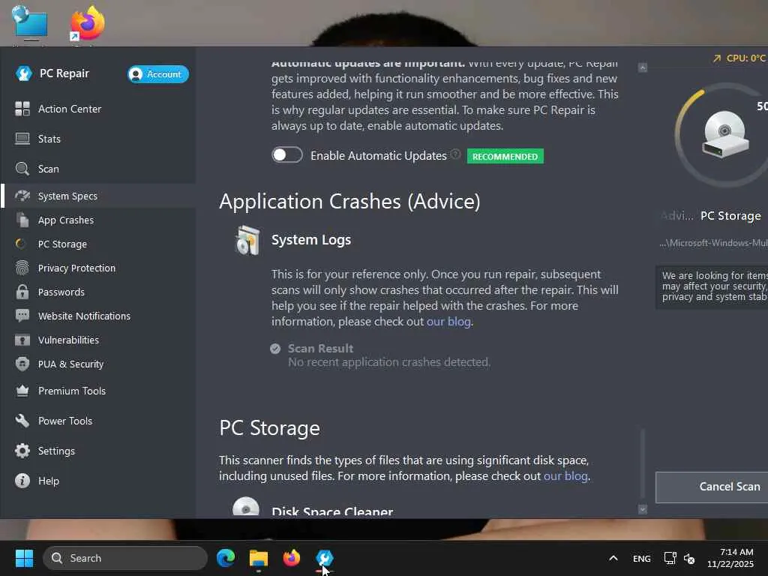Image resolution: width=768 pixels, height=576 pixels.
Task: Select System Specs sidebar item
Action: pyautogui.click(x=98, y=196)
